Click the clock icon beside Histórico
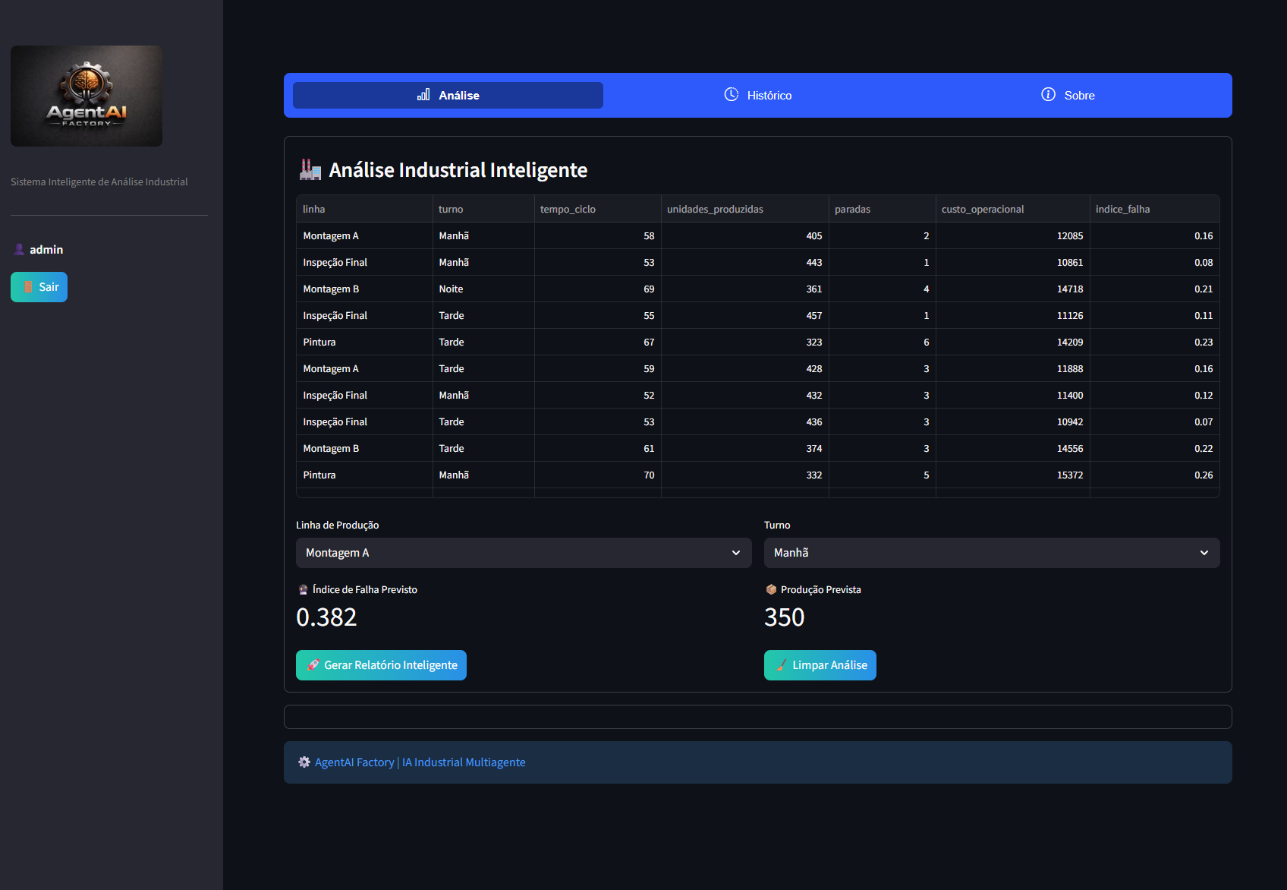The width and height of the screenshot is (1287, 890). click(731, 94)
